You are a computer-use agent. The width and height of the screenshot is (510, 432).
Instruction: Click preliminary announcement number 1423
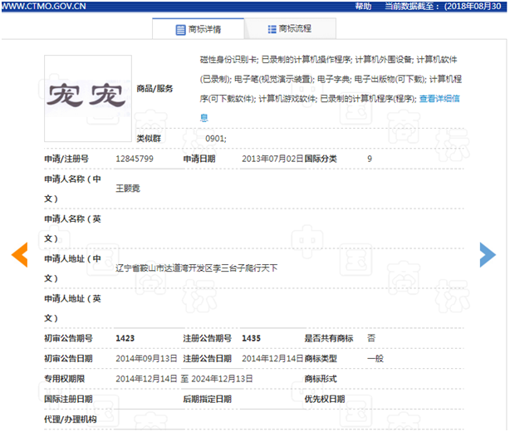(125, 338)
